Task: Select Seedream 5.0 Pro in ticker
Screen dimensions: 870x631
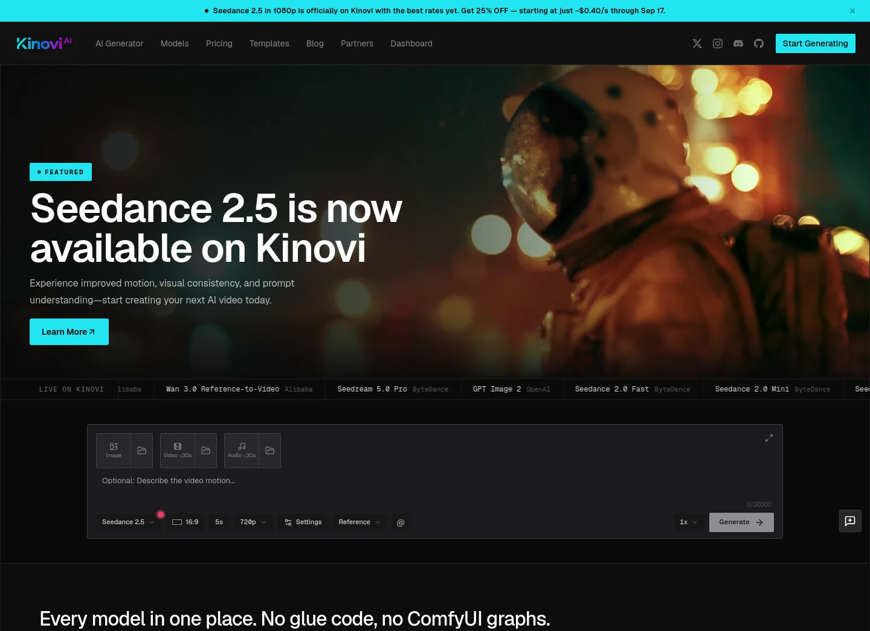Action: click(x=393, y=389)
